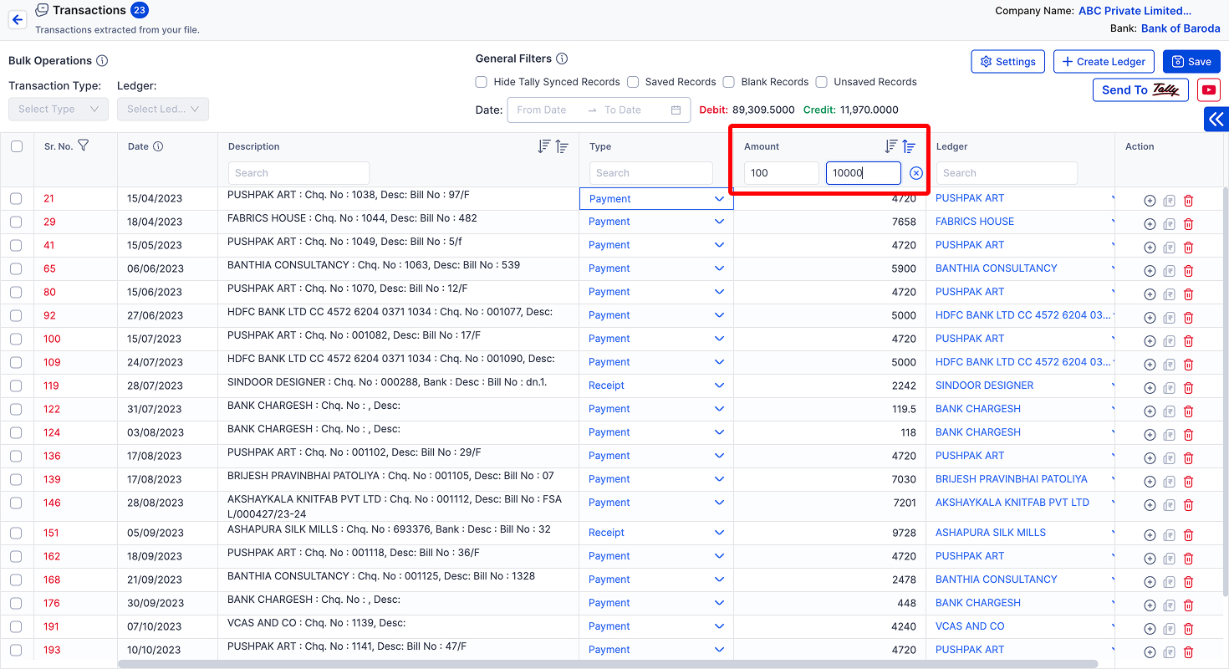1229x669 pixels.
Task: Open the bulk Select Type dropdown
Action: [x=59, y=110]
